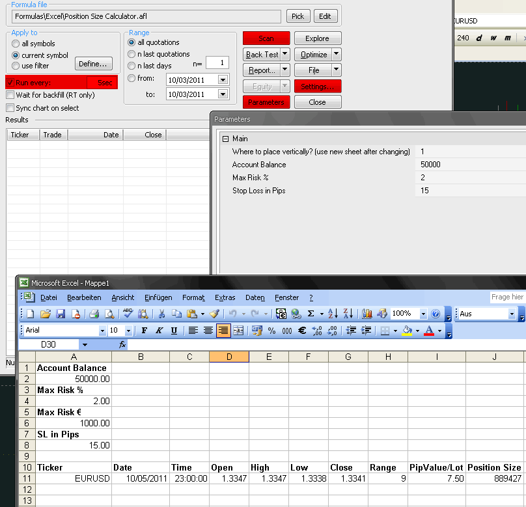Open the Chart Wizard icon
The width and height of the screenshot is (526, 507).
point(367,314)
